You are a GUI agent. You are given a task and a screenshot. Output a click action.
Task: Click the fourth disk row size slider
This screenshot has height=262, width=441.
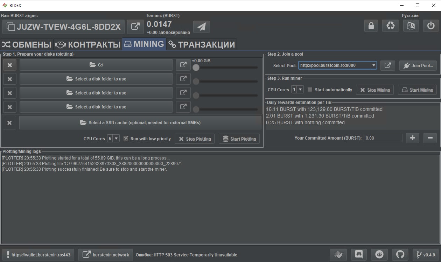tap(225, 109)
